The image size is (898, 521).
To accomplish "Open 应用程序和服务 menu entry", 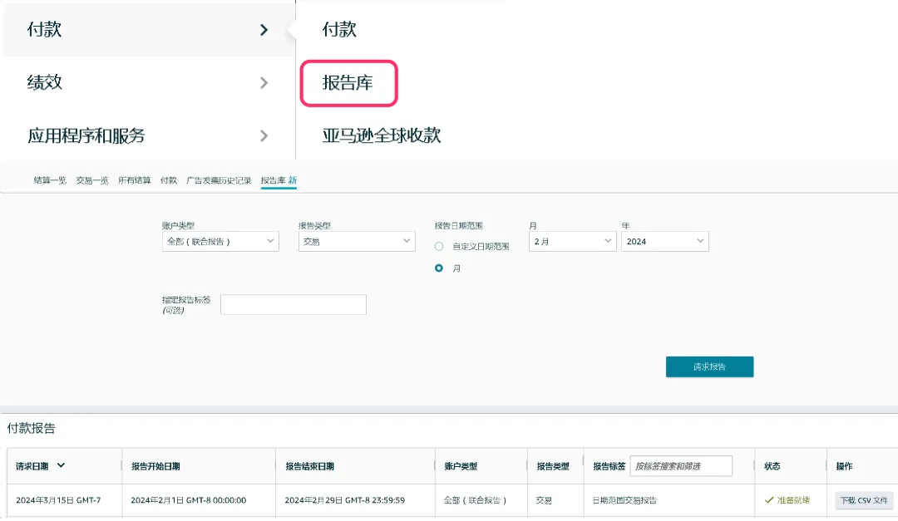I will [86, 135].
